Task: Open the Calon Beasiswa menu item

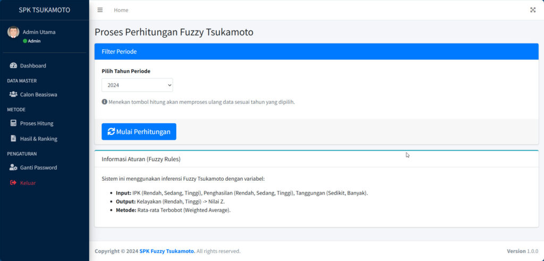Action: (x=38, y=95)
